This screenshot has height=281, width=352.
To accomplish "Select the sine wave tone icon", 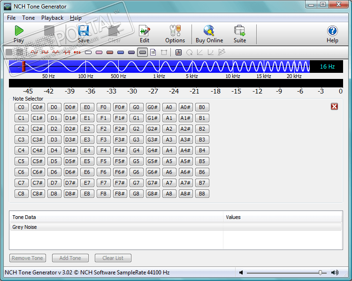I will click(34, 52).
